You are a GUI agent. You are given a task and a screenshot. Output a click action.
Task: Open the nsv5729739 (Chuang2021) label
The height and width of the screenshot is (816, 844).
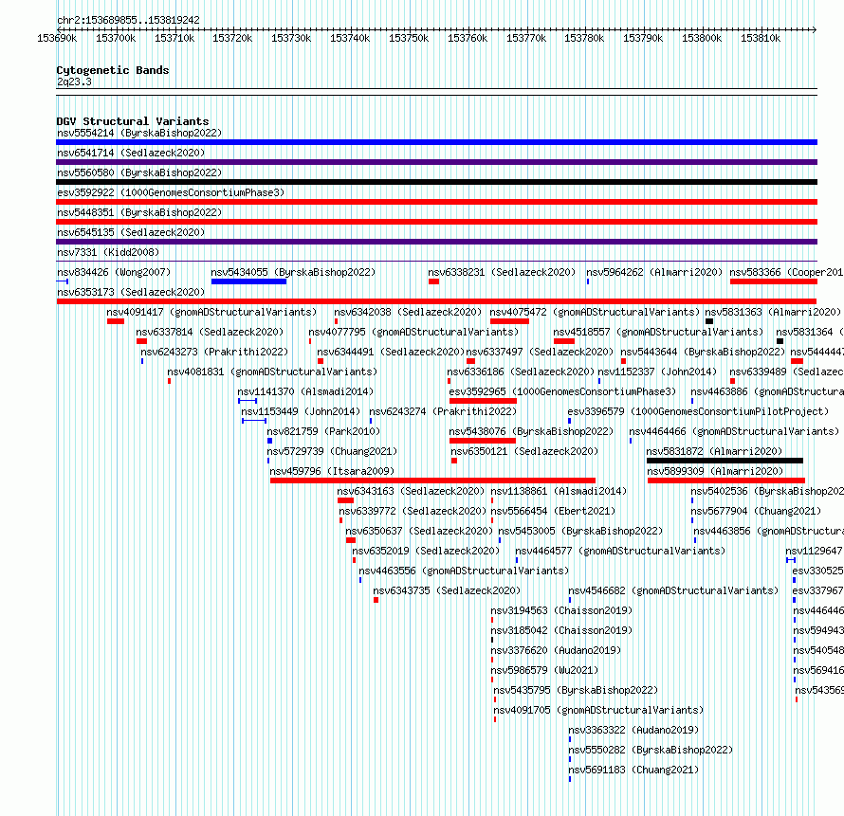pos(333,451)
